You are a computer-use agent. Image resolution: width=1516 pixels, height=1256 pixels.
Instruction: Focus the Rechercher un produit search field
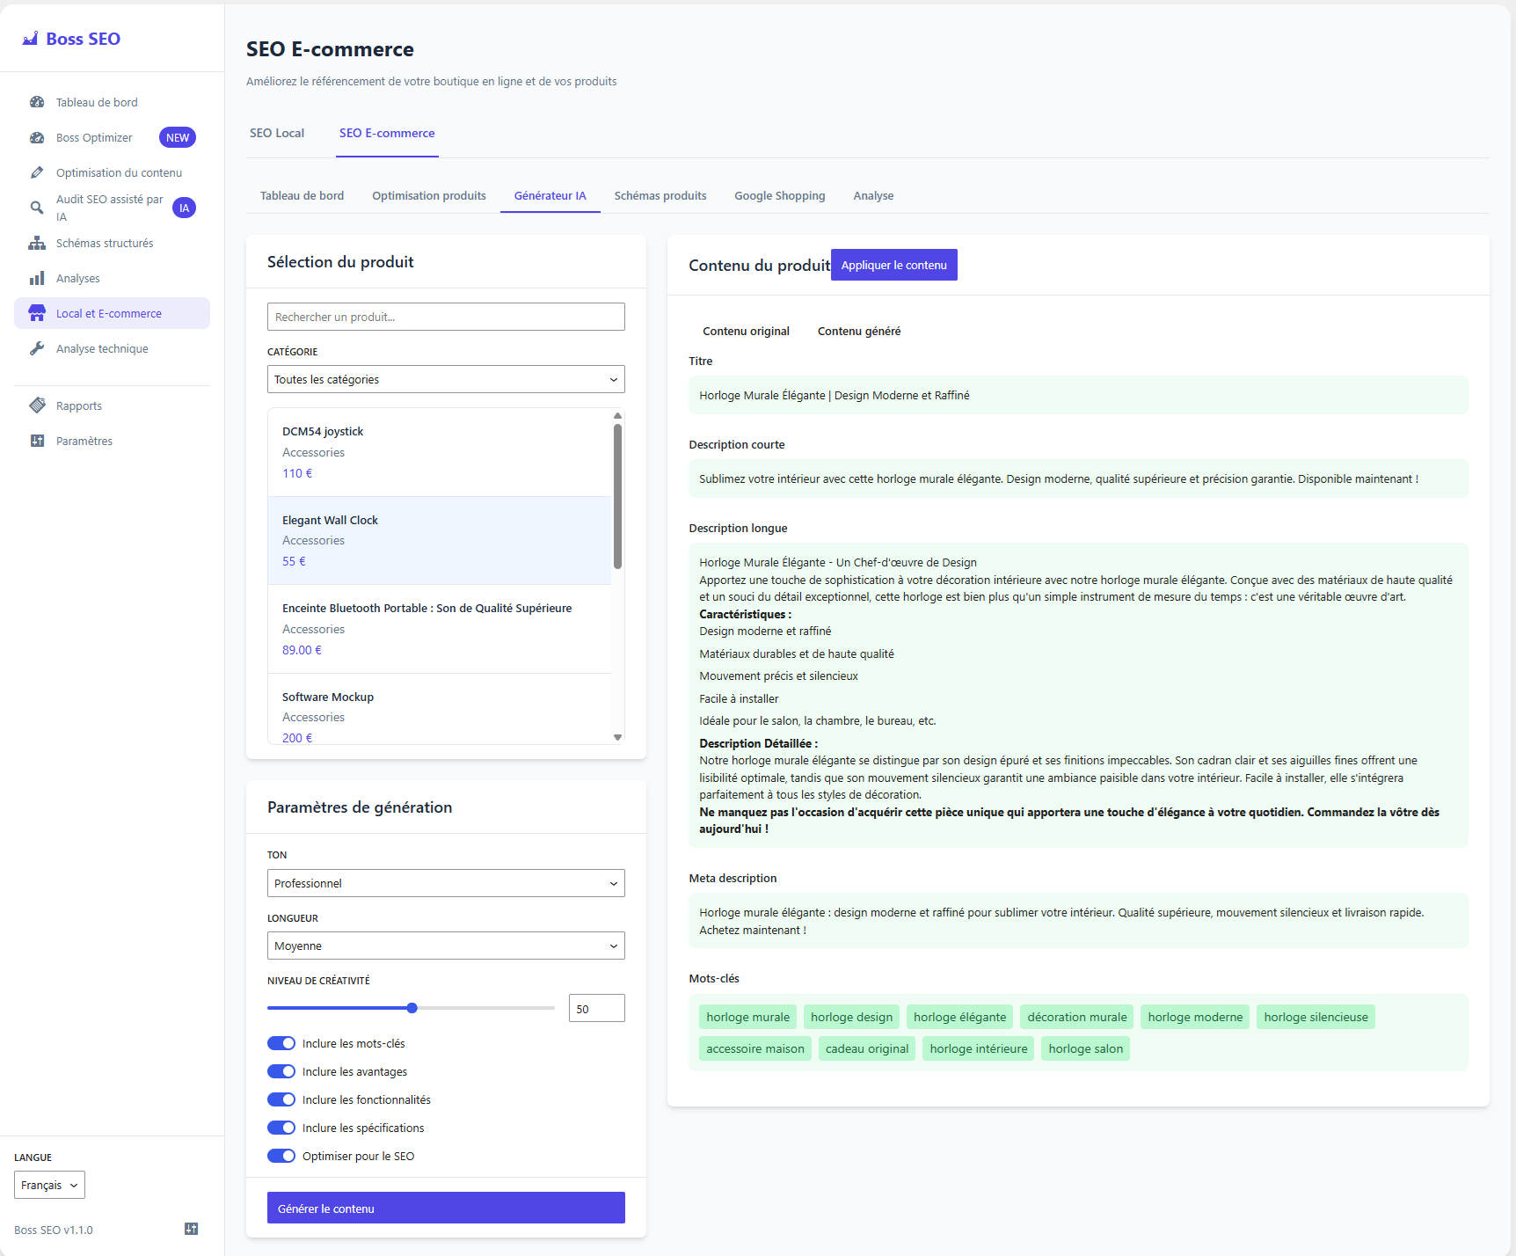446,317
